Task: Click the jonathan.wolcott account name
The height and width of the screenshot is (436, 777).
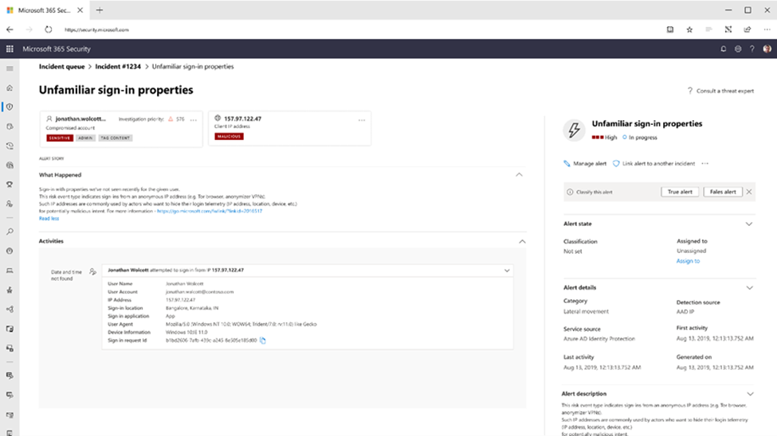Action: click(80, 119)
